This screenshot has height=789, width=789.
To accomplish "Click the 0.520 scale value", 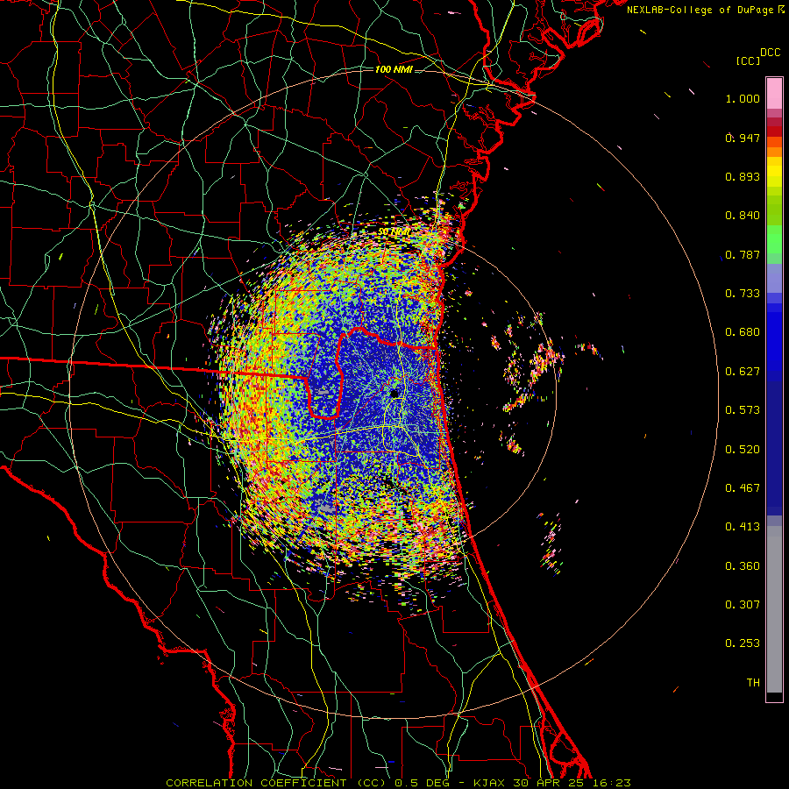I will pyautogui.click(x=743, y=450).
